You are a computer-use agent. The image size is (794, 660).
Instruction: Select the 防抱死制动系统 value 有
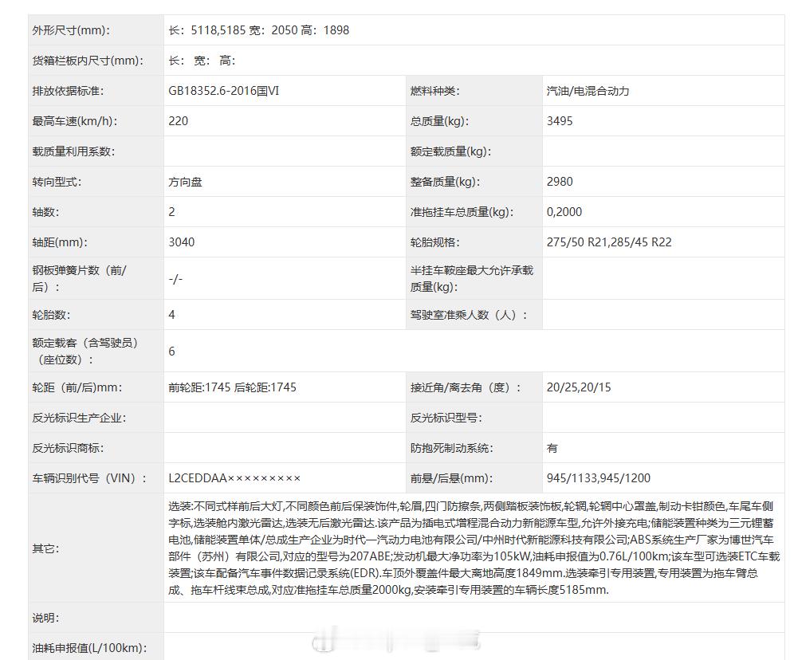coord(552,448)
